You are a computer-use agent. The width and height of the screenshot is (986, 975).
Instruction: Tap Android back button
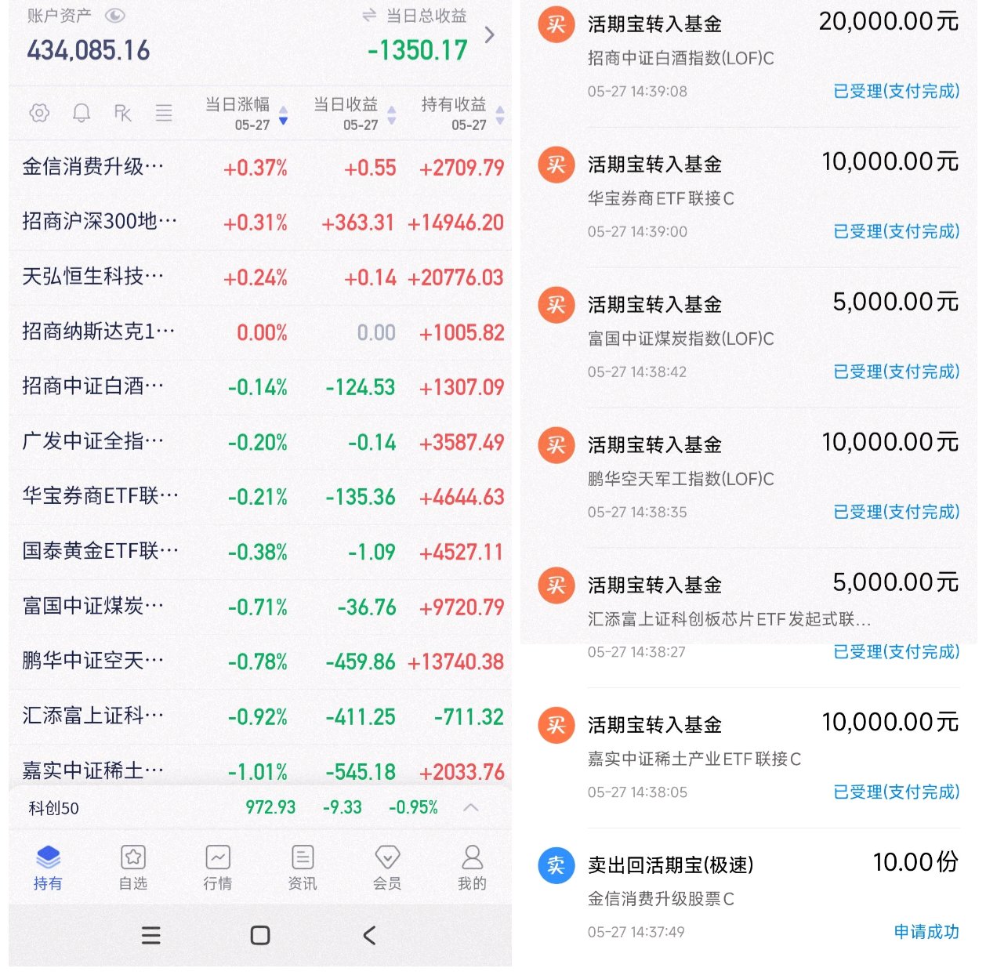(x=369, y=935)
